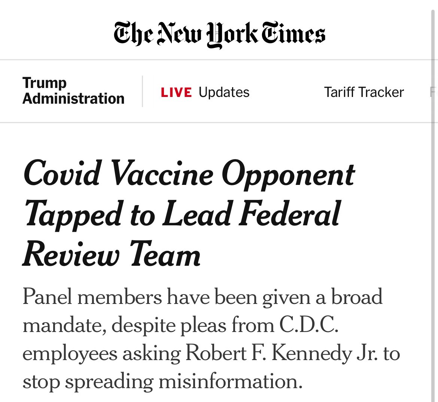Click The New York Times logo
438x402 pixels.
point(219,34)
